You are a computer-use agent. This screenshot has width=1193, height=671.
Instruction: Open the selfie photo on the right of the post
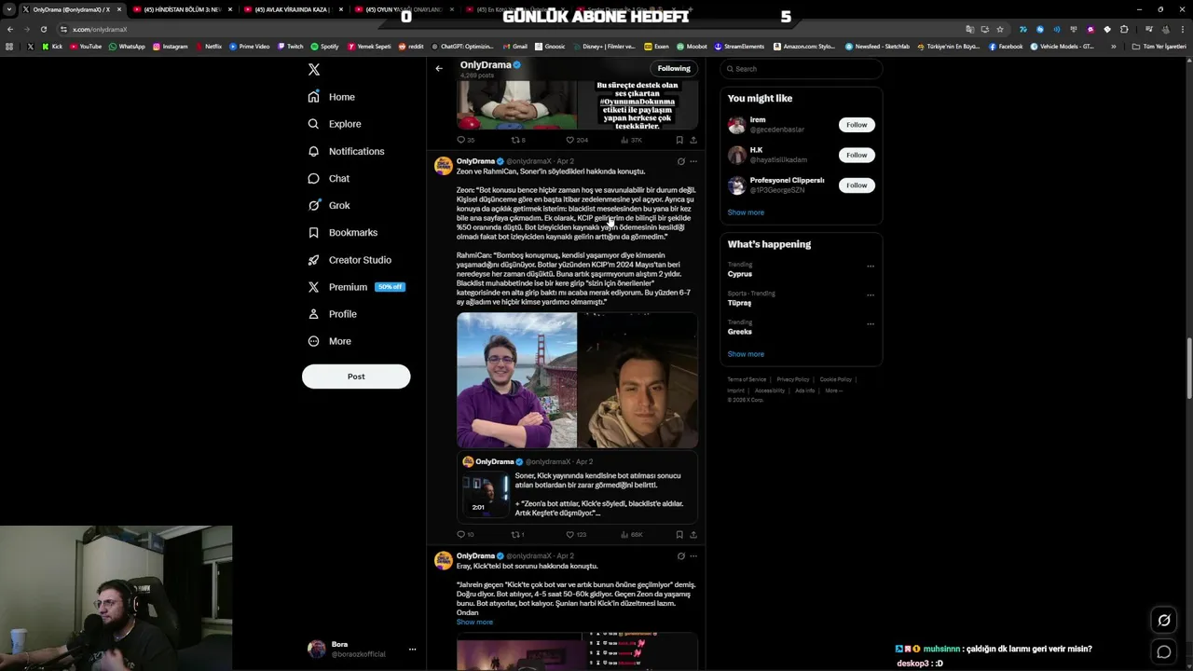pos(638,380)
